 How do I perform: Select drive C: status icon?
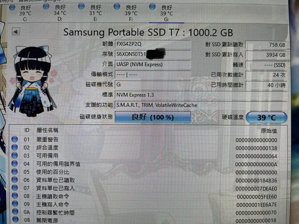click(x=12, y=7)
